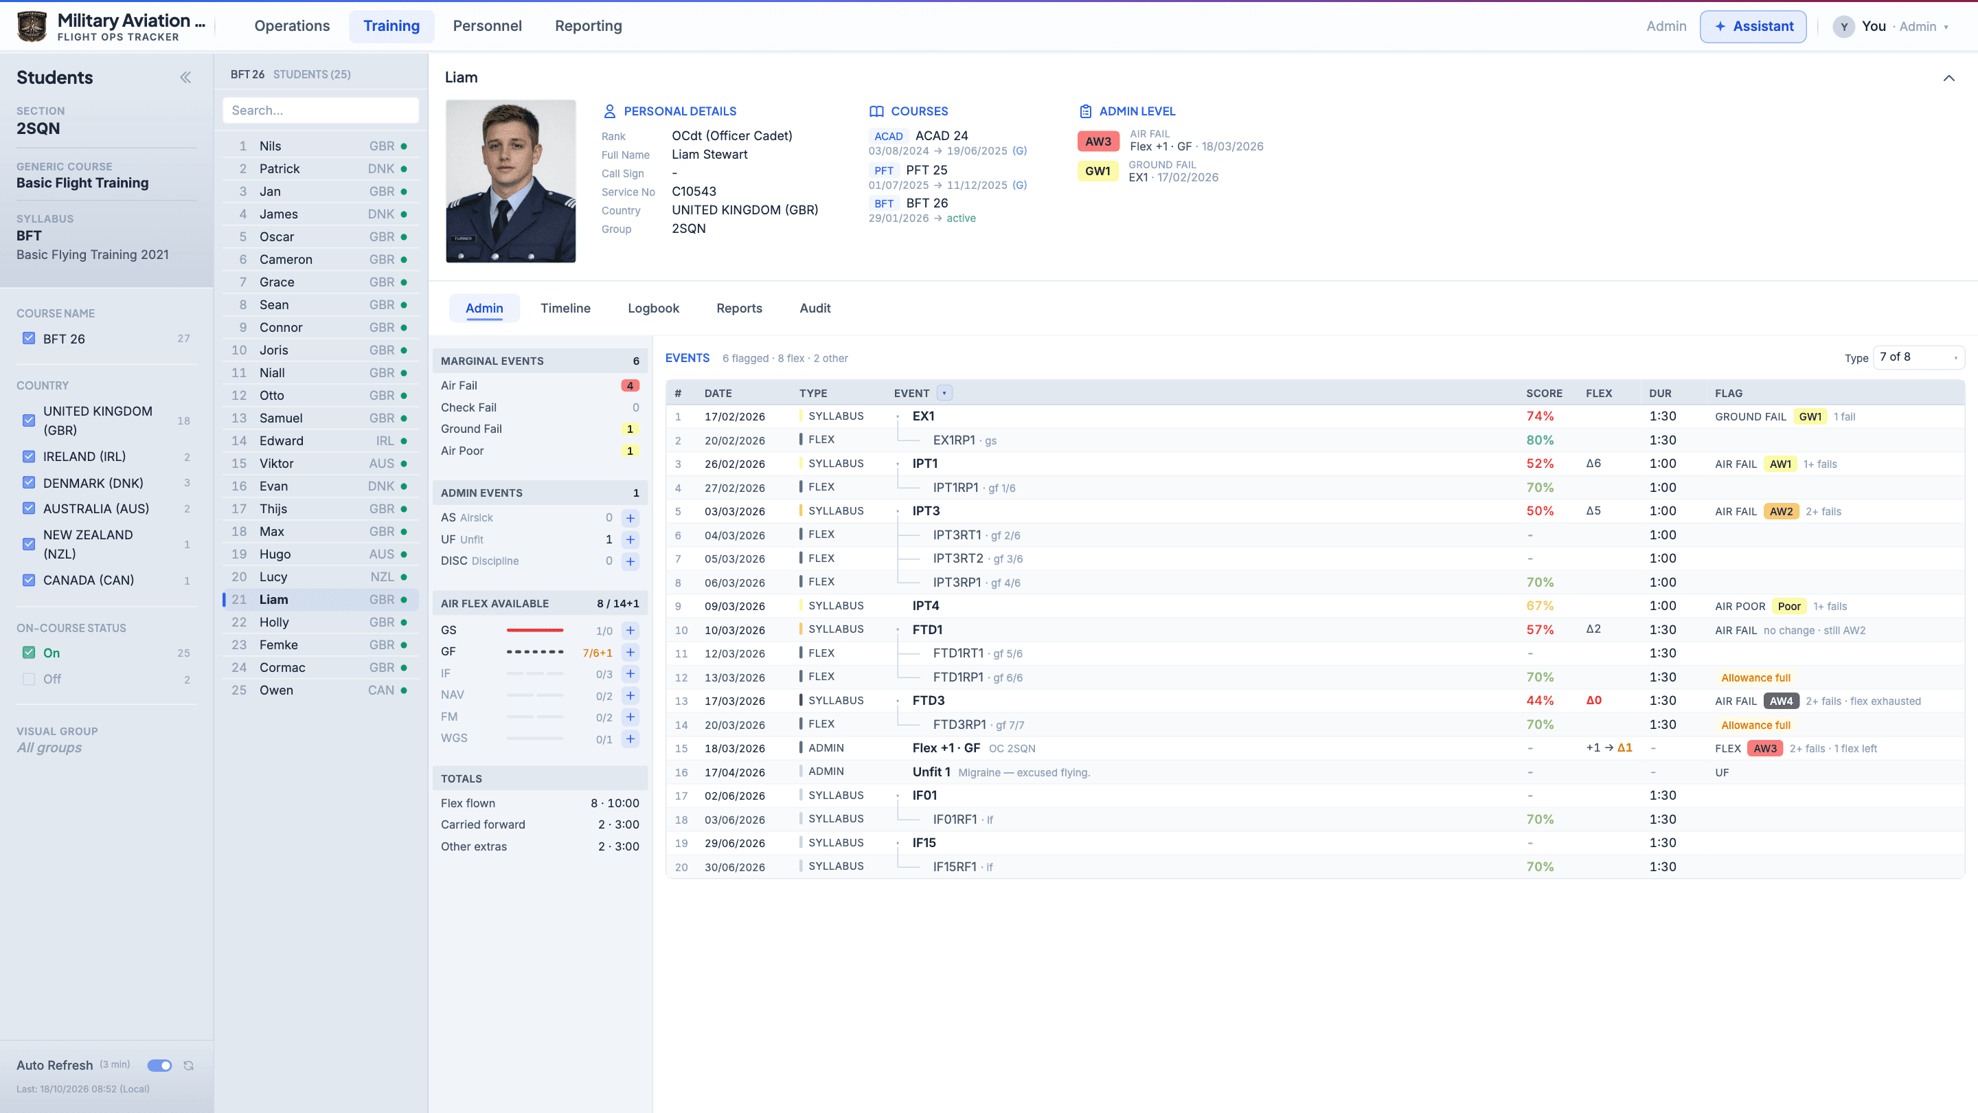This screenshot has width=1978, height=1113.
Task: Open the Event column filter dropdown
Action: point(944,393)
